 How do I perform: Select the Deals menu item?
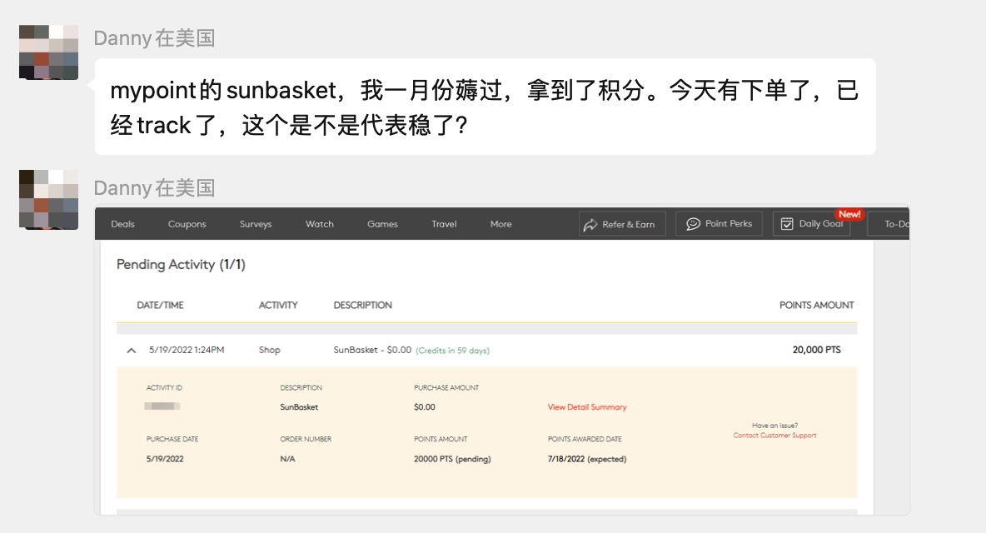122,224
